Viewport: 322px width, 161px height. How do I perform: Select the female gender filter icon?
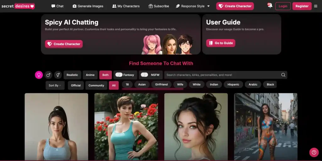[39, 75]
